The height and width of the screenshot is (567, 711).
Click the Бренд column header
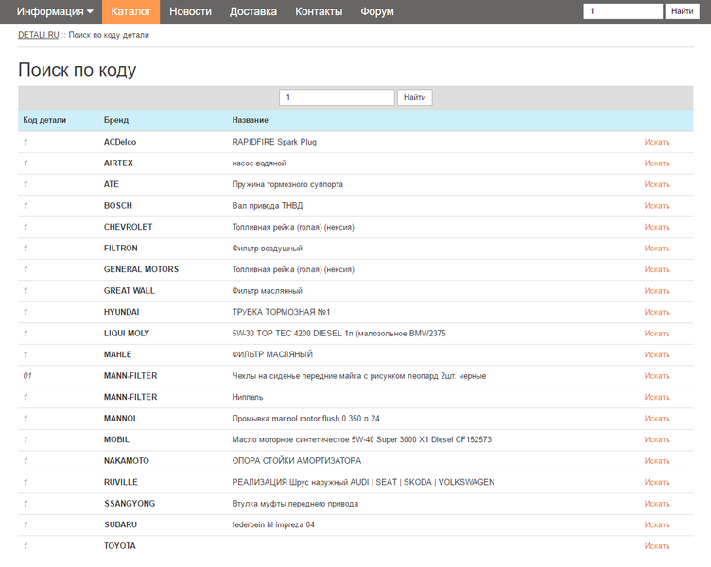tap(116, 120)
